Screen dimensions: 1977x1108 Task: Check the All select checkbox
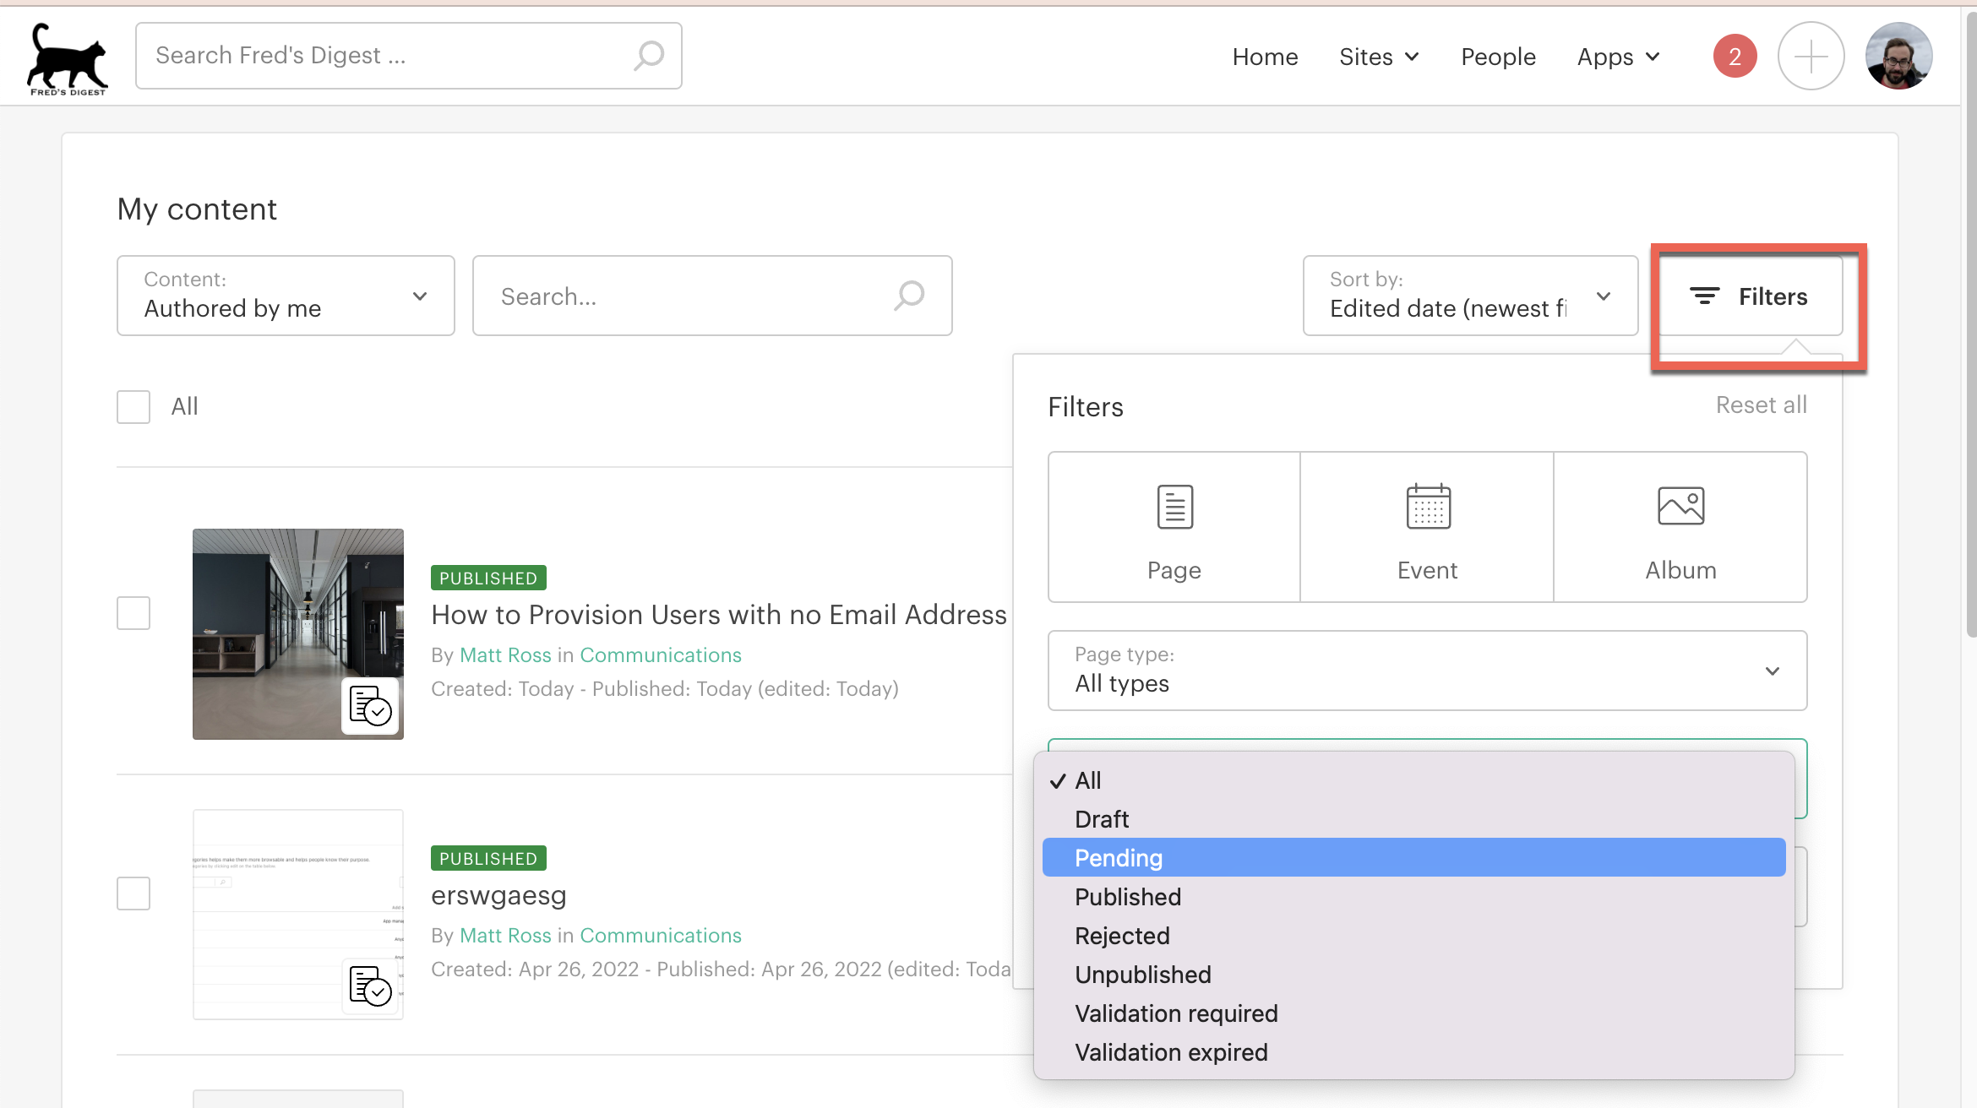133,406
